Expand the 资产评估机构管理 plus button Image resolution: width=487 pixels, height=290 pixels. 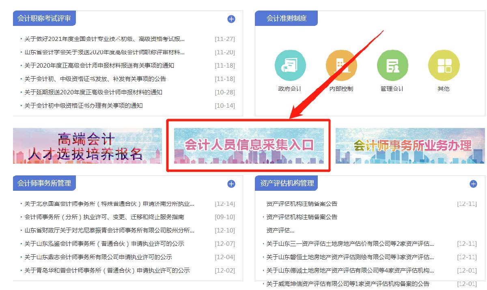(x=473, y=183)
